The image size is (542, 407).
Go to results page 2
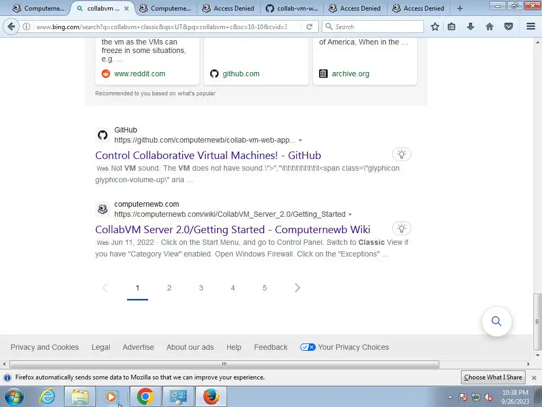[x=169, y=288]
